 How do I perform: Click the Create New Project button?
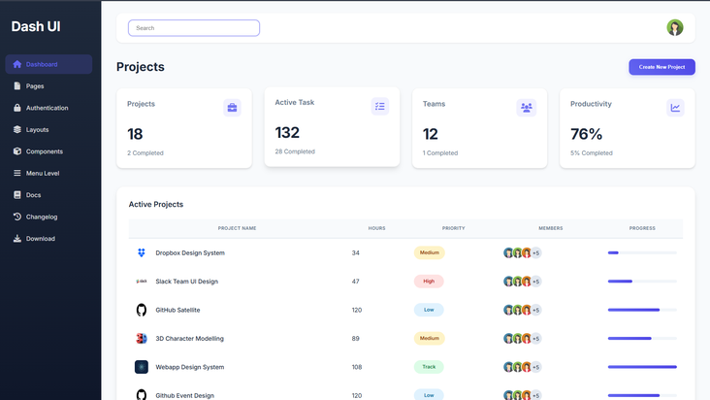(662, 67)
